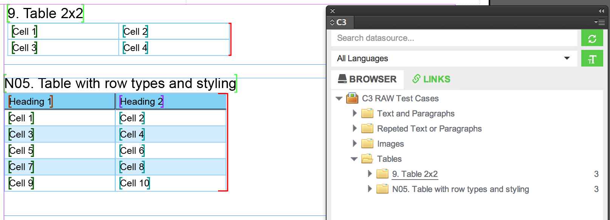Click Cell 6 in the styled table
This screenshot has width=610, height=220.
[171, 150]
